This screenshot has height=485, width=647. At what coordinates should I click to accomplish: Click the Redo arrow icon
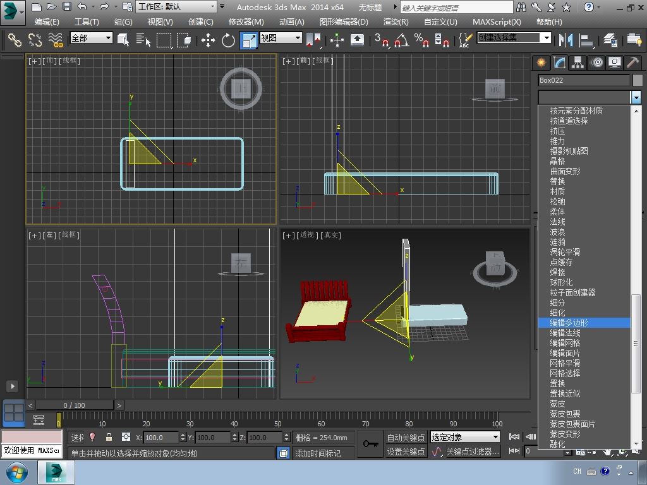[104, 7]
